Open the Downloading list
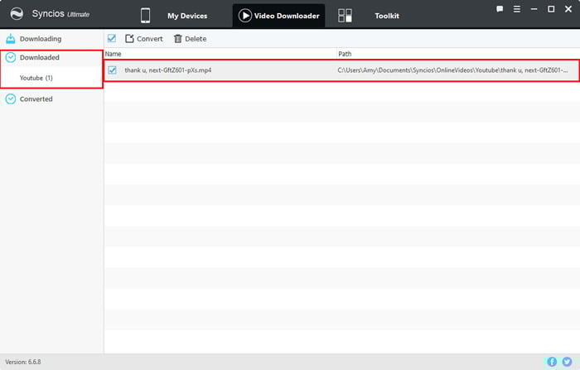 click(x=41, y=39)
